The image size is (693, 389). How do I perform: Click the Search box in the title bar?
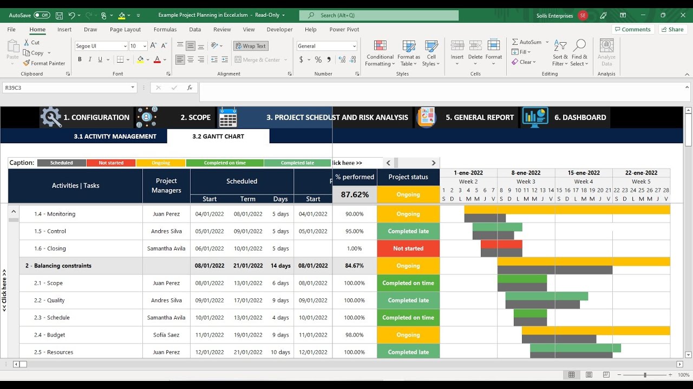click(379, 15)
